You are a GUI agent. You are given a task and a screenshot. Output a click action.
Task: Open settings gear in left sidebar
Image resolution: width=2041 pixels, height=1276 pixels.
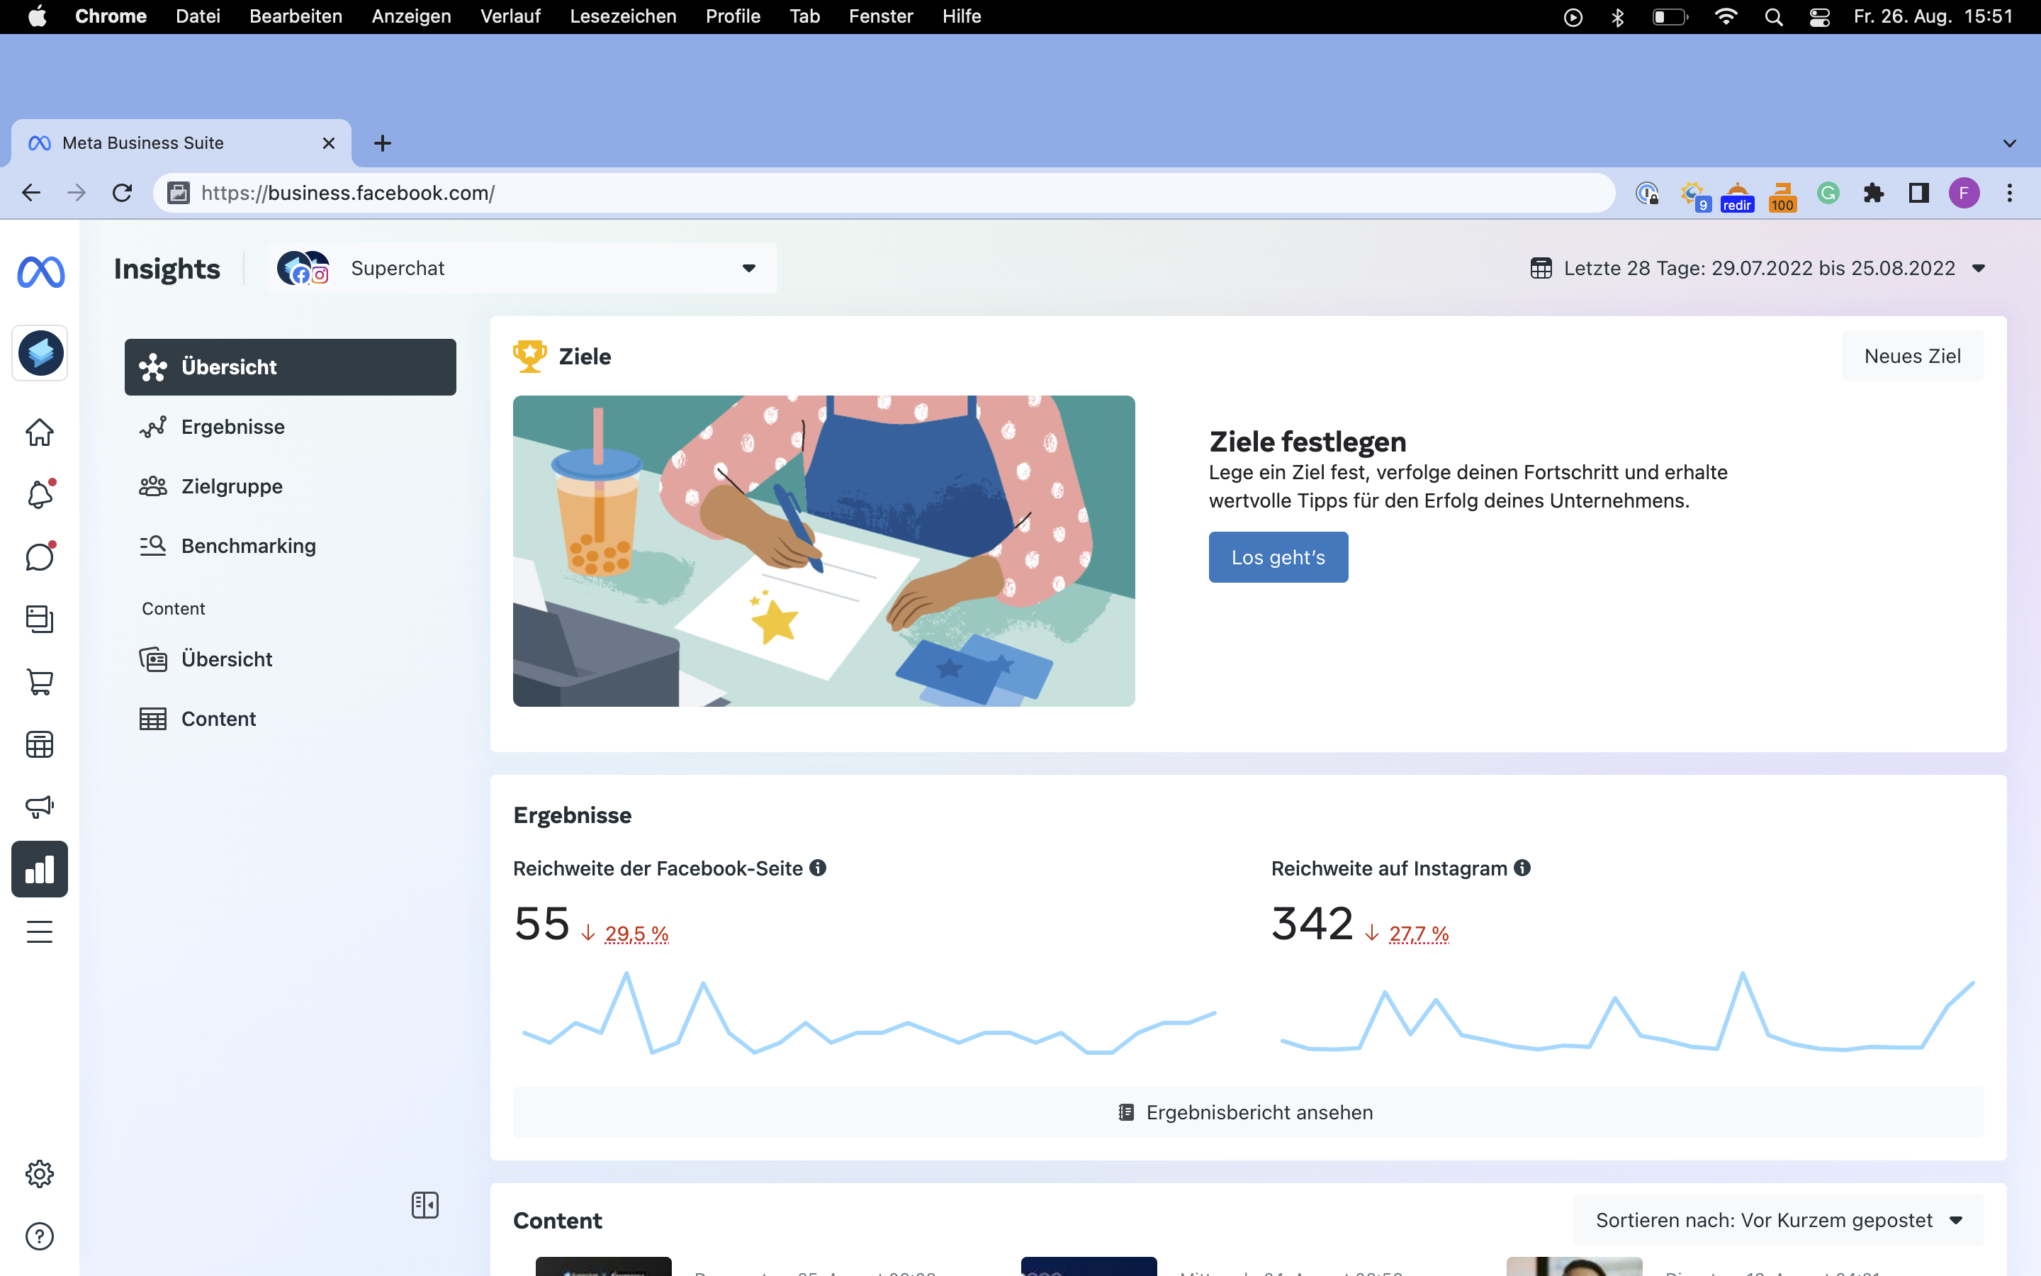click(x=40, y=1174)
